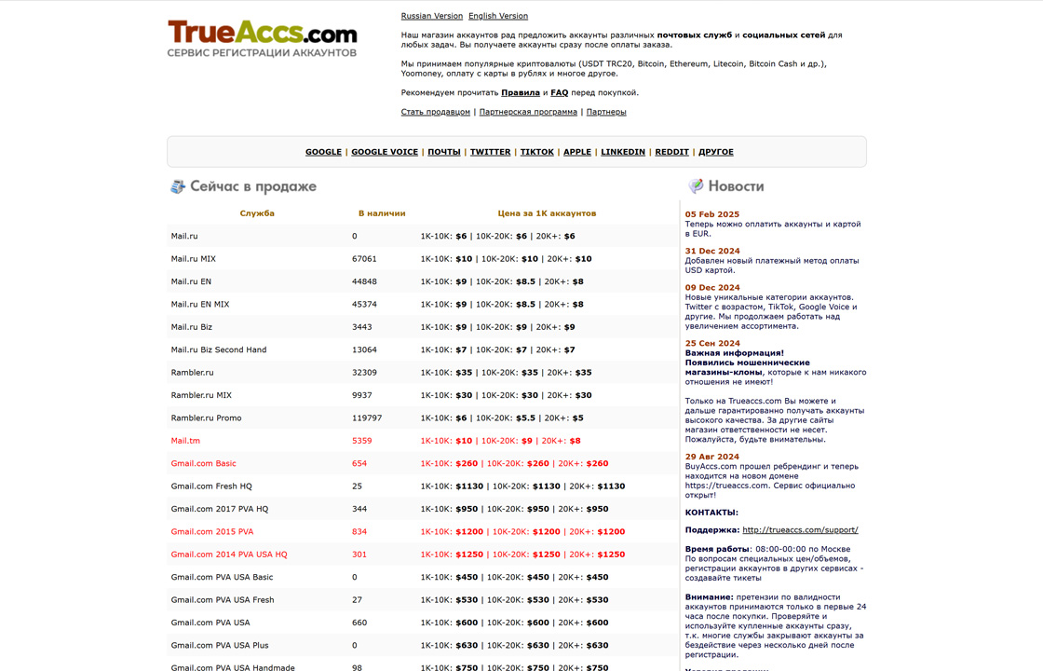1043x671 pixels.
Task: Click the Служба column header
Action: point(257,213)
